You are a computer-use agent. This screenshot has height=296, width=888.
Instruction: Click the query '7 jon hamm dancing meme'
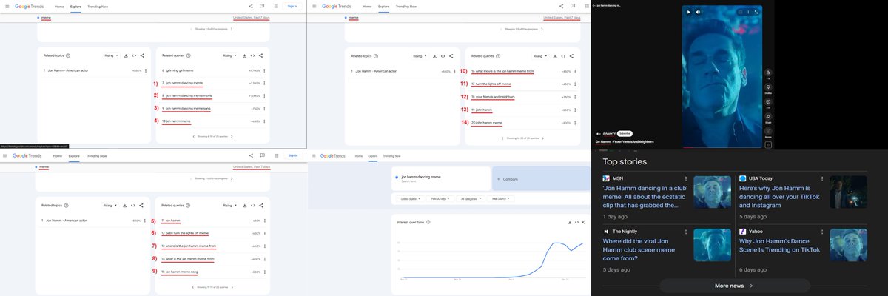pos(182,84)
